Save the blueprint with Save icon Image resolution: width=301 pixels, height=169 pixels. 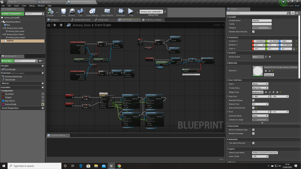[x=63, y=12]
